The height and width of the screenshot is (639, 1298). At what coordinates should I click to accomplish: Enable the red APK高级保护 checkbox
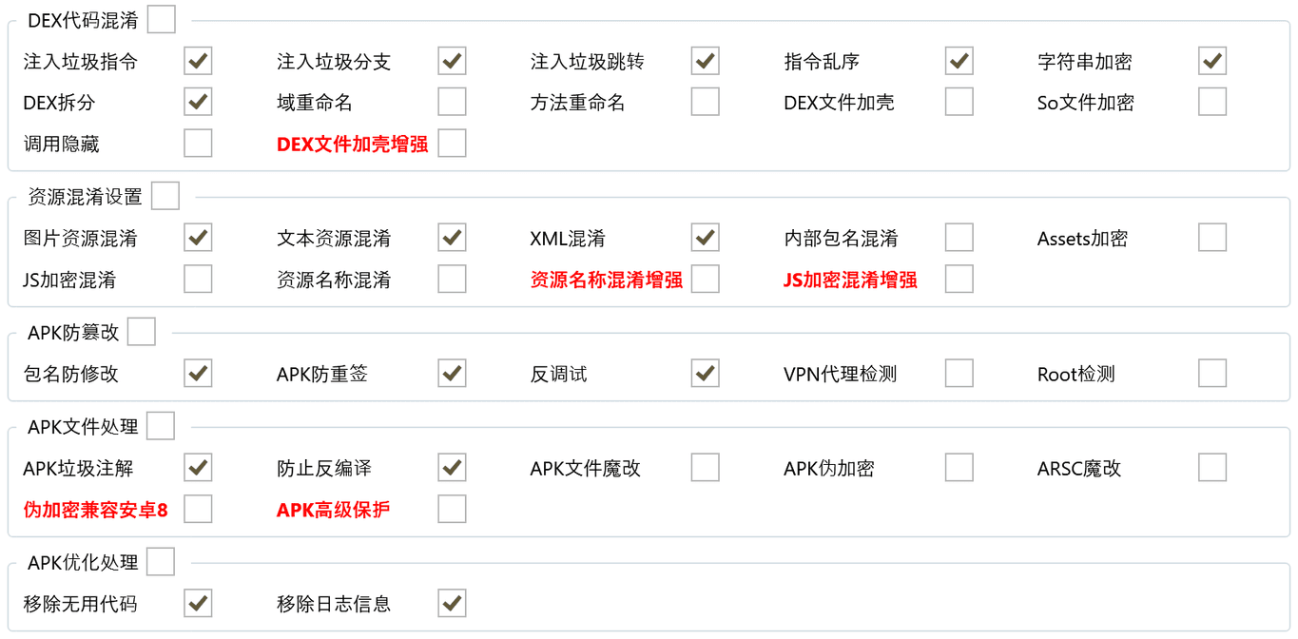tap(452, 510)
